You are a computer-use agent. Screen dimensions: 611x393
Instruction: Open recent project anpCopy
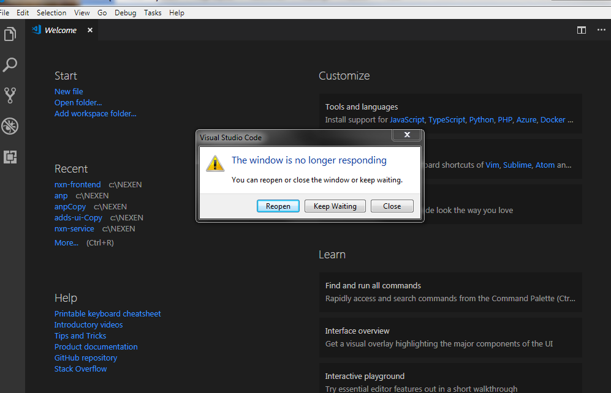point(70,207)
